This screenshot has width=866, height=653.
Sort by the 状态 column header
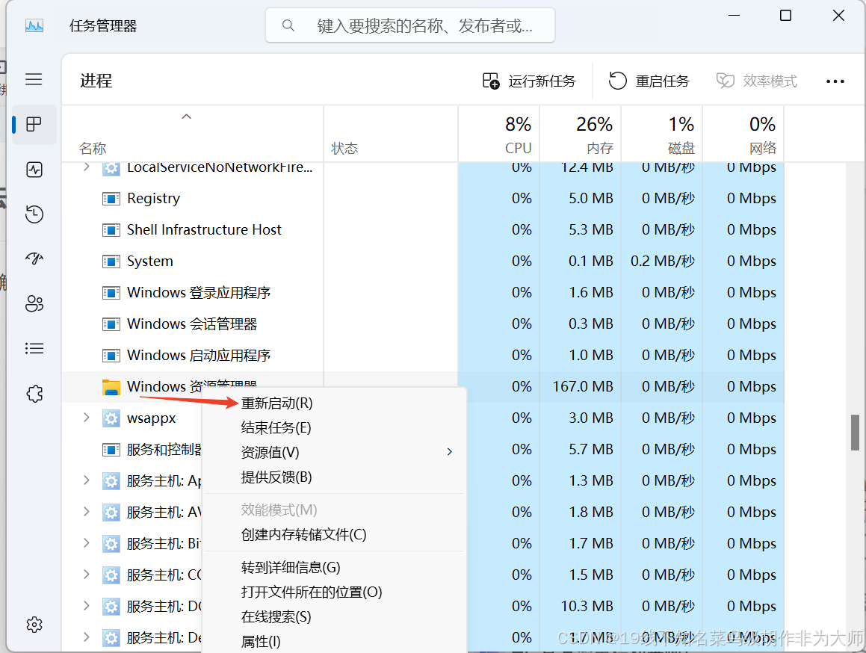(391, 134)
